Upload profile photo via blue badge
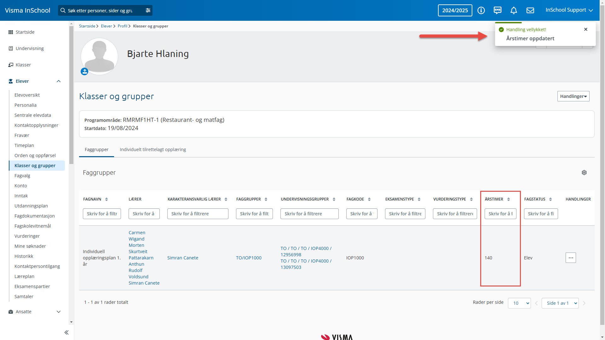The height and width of the screenshot is (340, 605). coord(84,71)
